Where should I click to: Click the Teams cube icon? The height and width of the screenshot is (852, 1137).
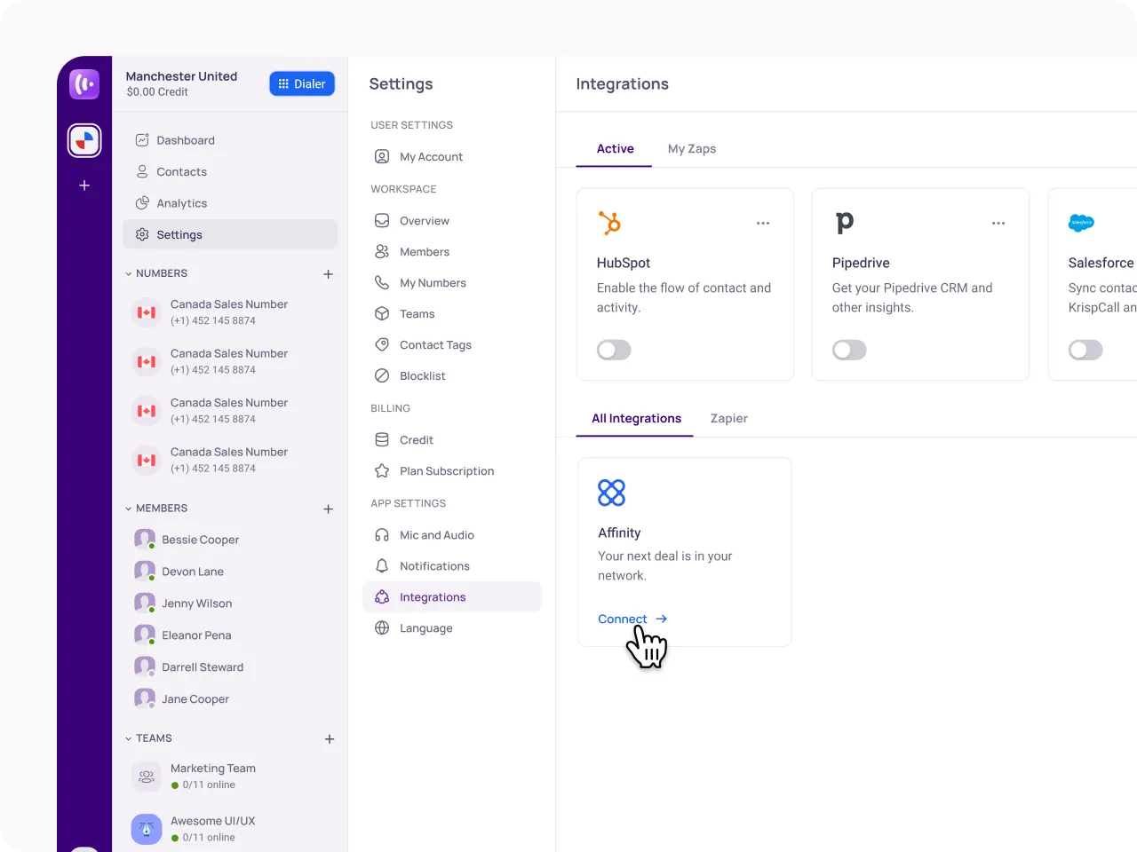[x=382, y=314]
